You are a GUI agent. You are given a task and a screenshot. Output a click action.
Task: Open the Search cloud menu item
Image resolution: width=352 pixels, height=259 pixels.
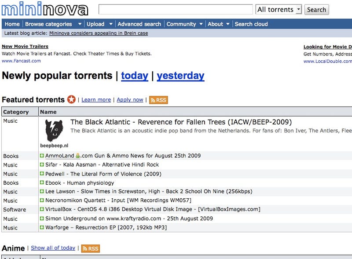pyautogui.click(x=251, y=24)
